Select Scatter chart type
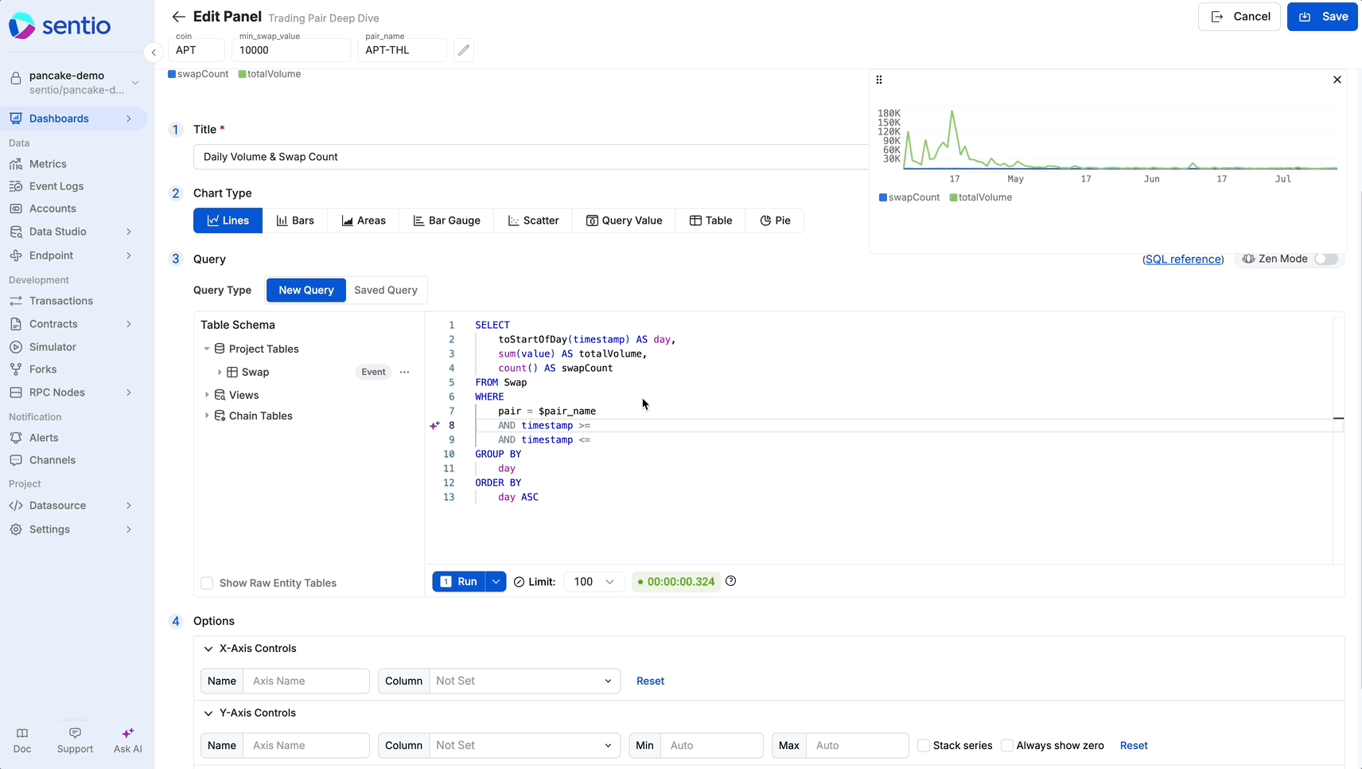 point(533,221)
